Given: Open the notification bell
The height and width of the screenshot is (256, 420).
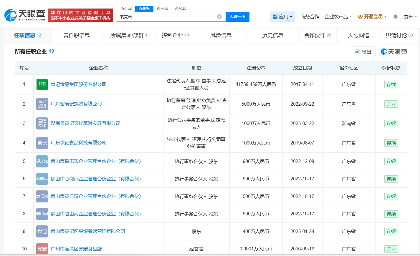Looking at the screenshot, I should tap(396, 17).
